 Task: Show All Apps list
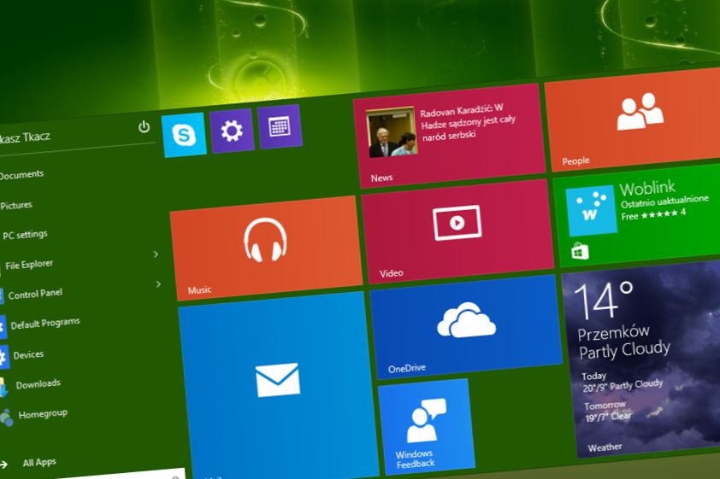[x=39, y=462]
